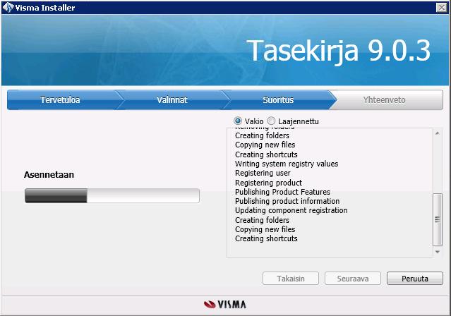
Task: Select 'Writing system registry values' log line
Action: tap(287, 164)
